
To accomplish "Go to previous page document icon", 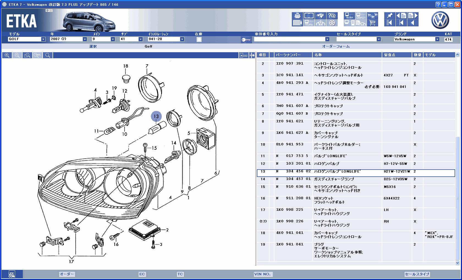I will click(401, 16).
